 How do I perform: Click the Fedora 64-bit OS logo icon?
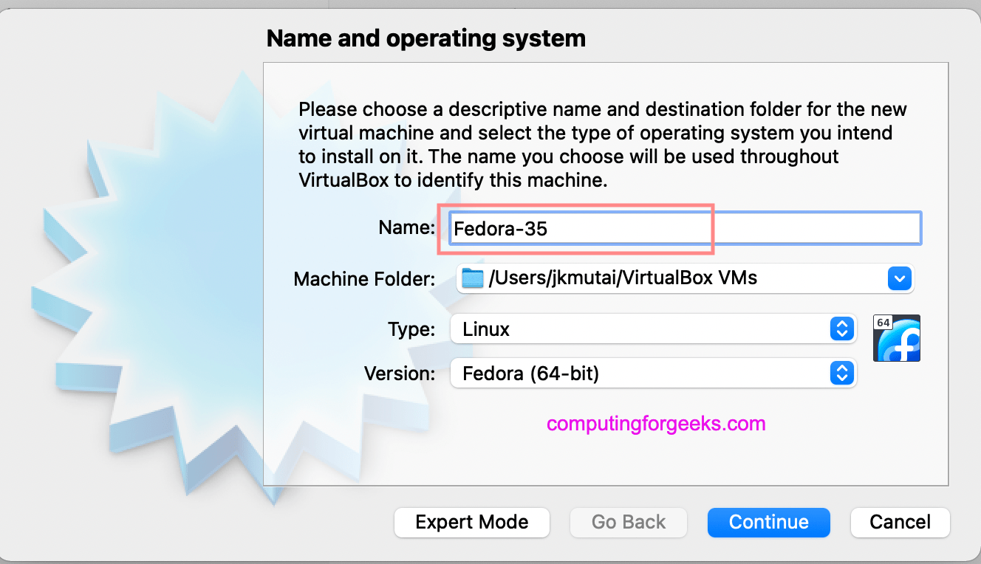tap(896, 337)
